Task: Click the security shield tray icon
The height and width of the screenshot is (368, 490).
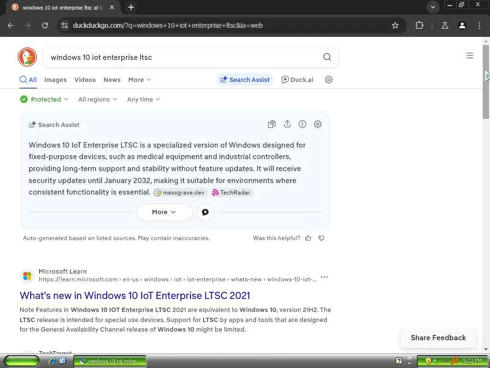Action: [x=428, y=361]
